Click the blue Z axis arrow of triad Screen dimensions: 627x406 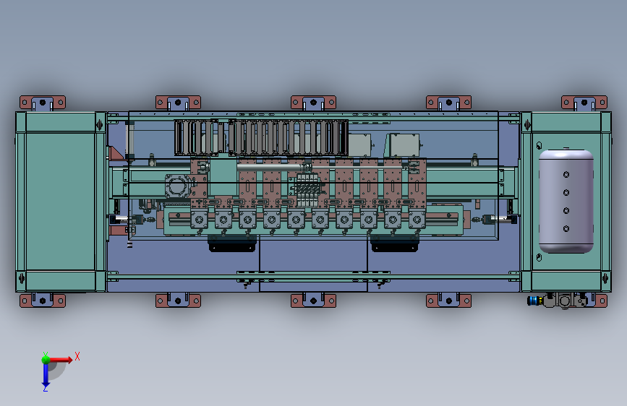click(x=46, y=376)
